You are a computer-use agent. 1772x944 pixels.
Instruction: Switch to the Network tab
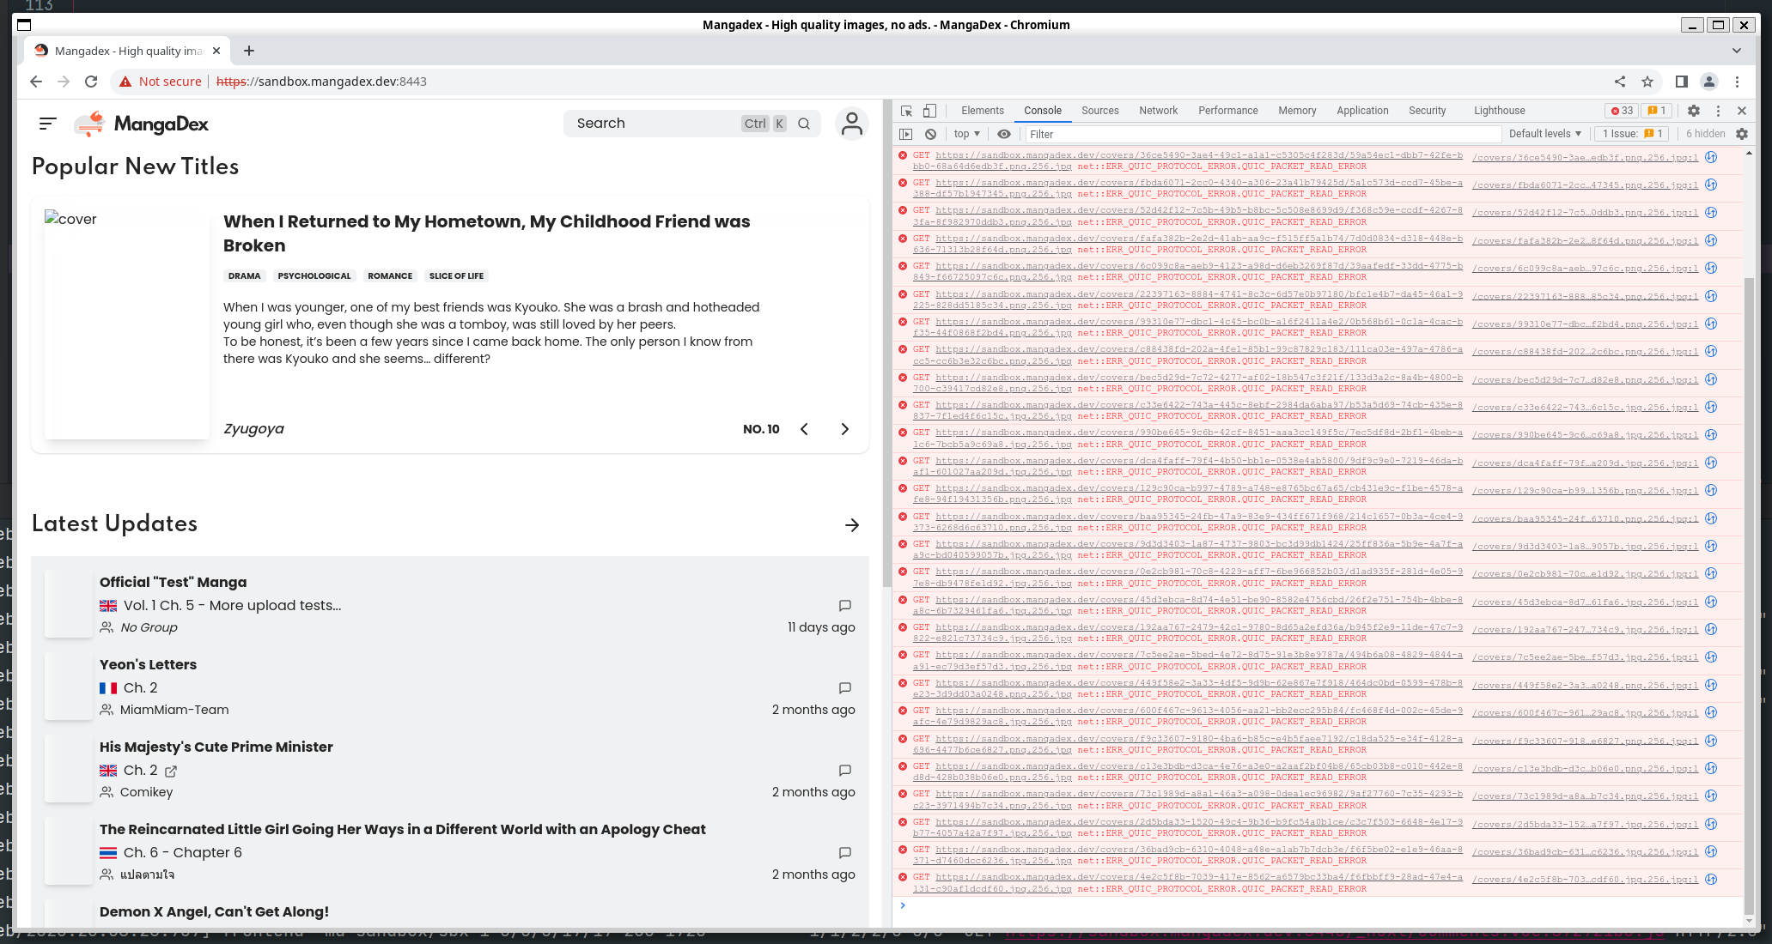[x=1158, y=111]
